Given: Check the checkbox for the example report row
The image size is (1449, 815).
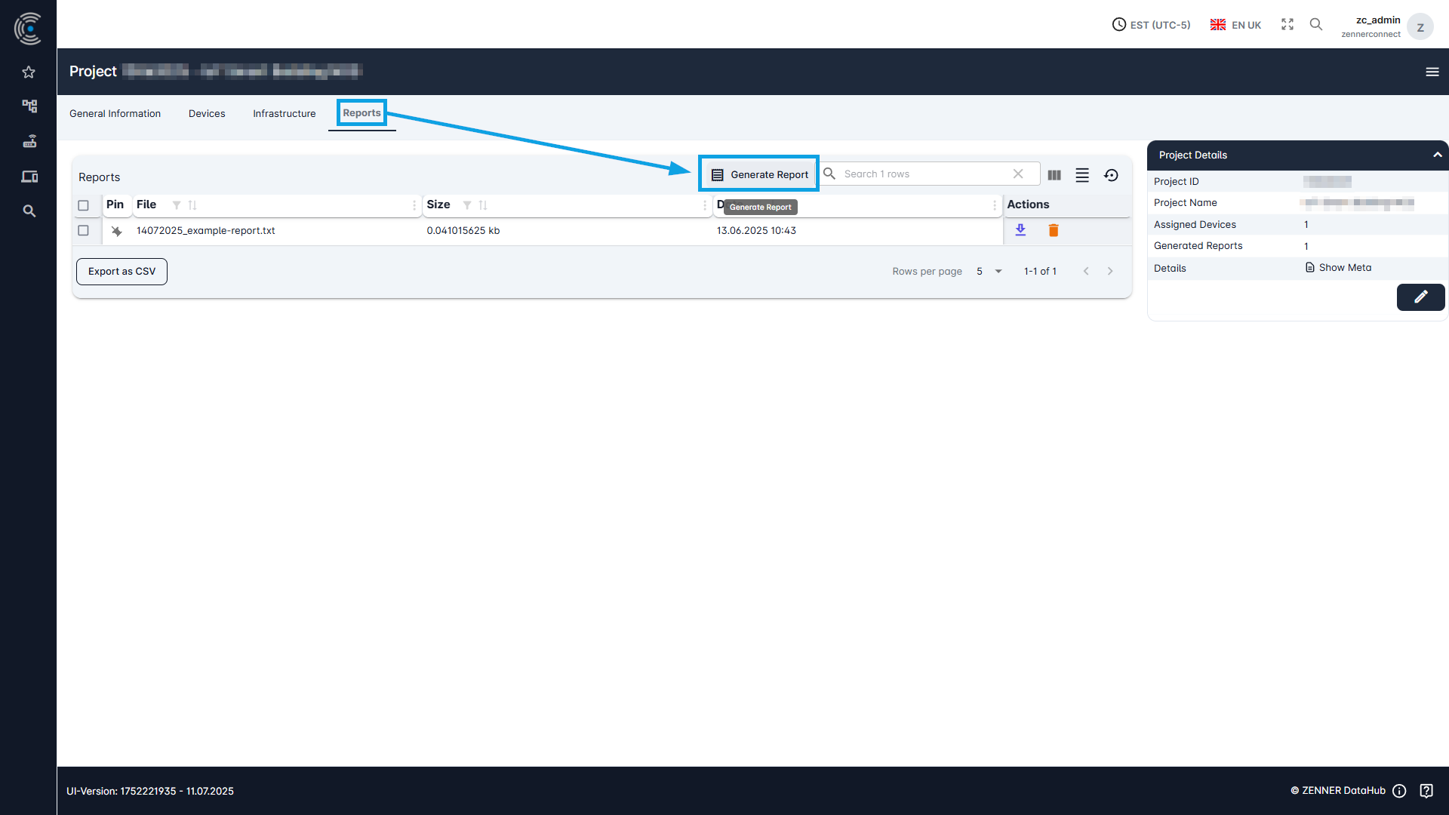Looking at the screenshot, I should tap(83, 230).
